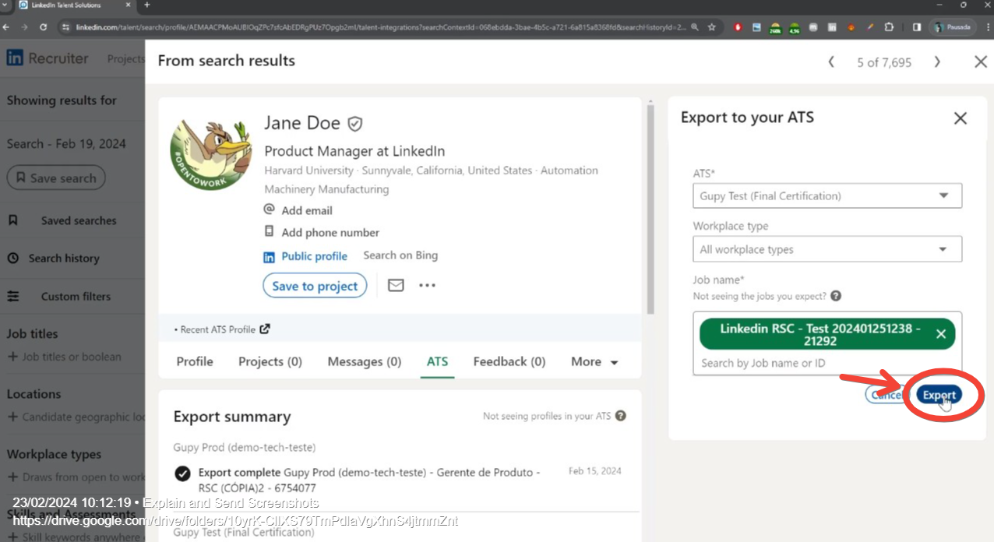The image size is (994, 542).
Task: Click the Add email envelope icon
Action: point(270,209)
